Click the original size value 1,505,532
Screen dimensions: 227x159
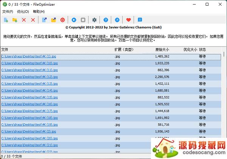tap(162, 104)
